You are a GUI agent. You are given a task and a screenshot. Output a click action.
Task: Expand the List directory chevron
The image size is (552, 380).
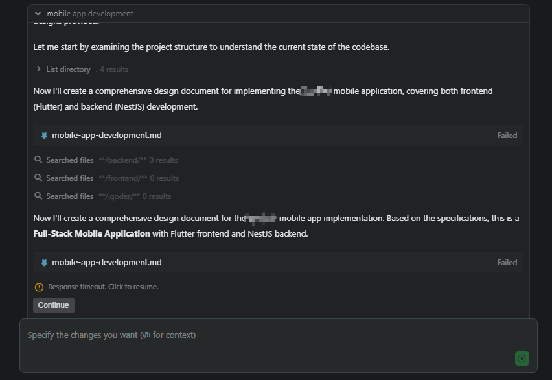(x=39, y=69)
